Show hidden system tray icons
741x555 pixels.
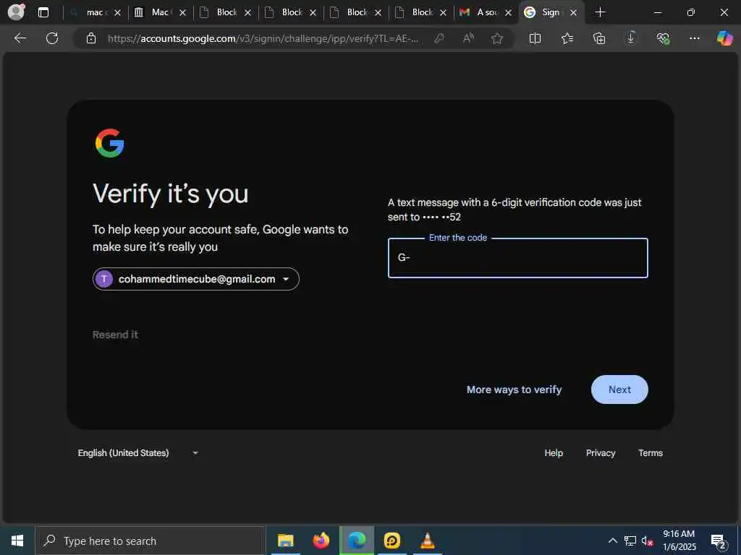(612, 541)
